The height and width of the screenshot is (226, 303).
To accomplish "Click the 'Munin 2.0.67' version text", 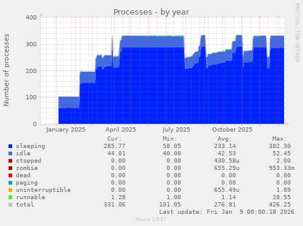I will coord(151,219).
